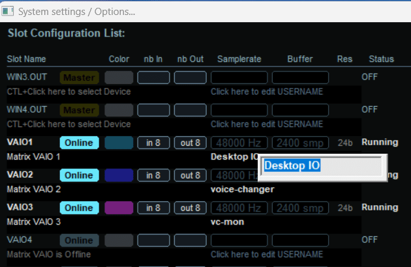Select device under WIN3.OUT via CTL+Click text
The height and width of the screenshot is (267, 411).
tap(68, 92)
